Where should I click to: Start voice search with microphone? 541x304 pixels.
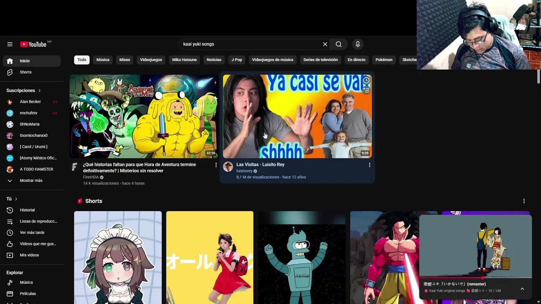(358, 44)
